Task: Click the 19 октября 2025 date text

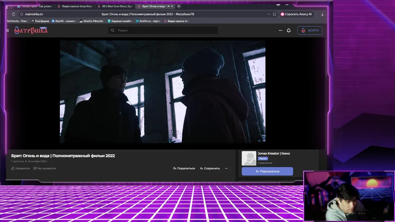Action: click(x=38, y=161)
